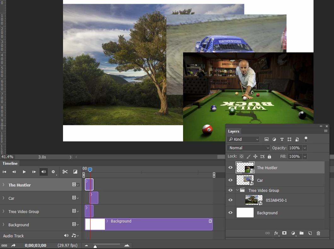This screenshot has width=334, height=249.
Task: Toggle layer filtering on or off
Action: tap(306, 139)
